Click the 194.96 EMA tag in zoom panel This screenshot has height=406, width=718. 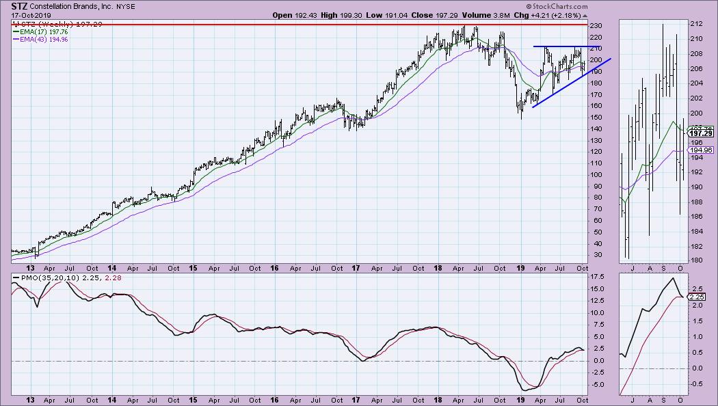(x=701, y=150)
